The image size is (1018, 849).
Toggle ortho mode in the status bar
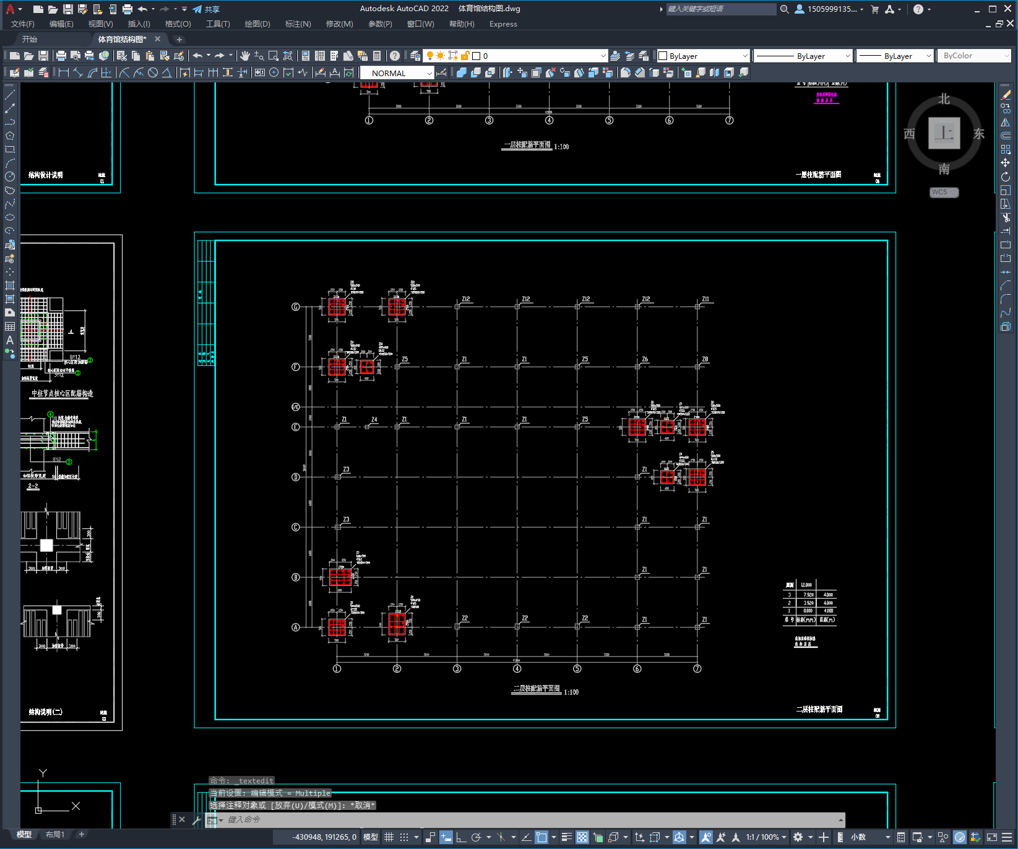(461, 837)
